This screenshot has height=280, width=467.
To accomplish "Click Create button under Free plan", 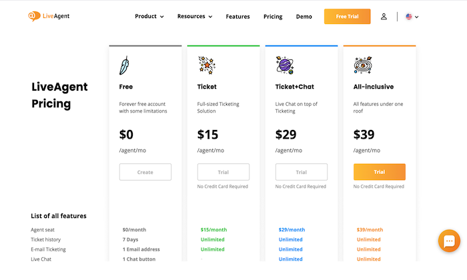I will [x=145, y=172].
